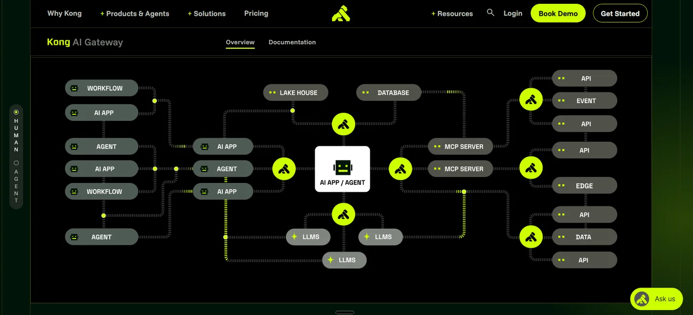Click the dots icon in EDGE node
This screenshot has width=693, height=315.
561,185
